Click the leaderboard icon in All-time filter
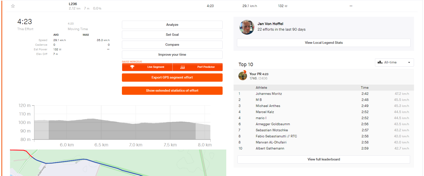Screen dimensions: 424x176 coord(380,62)
